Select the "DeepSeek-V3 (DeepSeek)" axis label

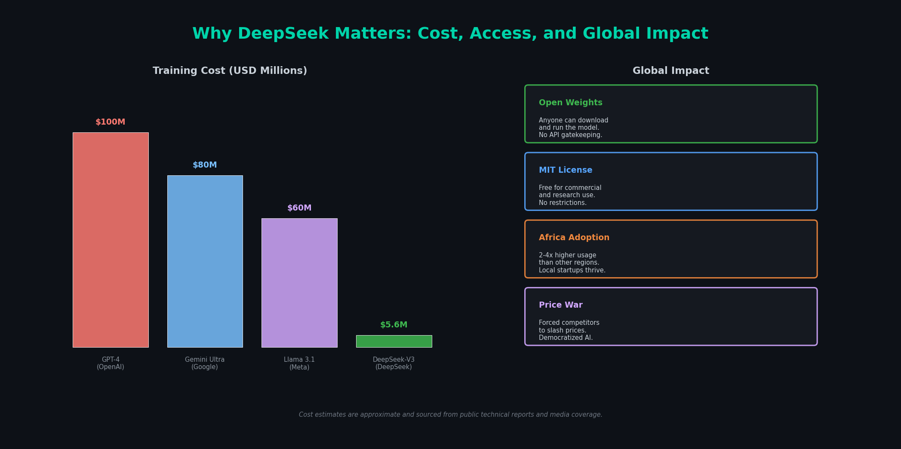394,363
